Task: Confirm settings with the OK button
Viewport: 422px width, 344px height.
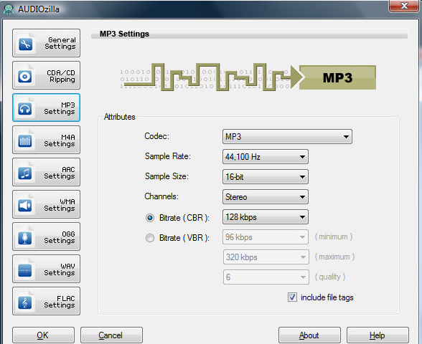Action: tap(43, 335)
